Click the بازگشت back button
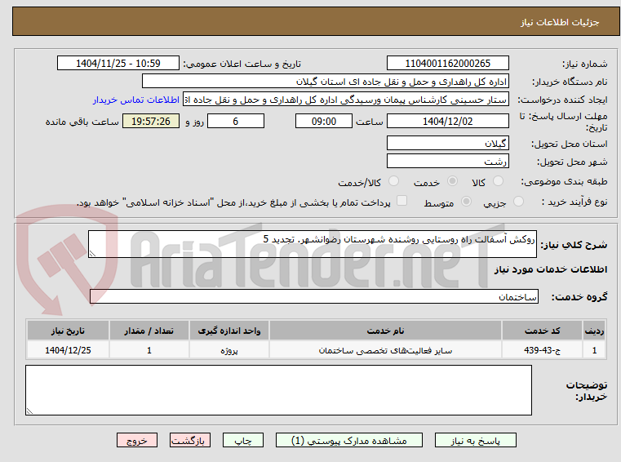Screen dimensions: 621x462 point(189,440)
